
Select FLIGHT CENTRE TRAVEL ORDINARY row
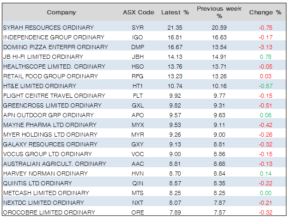tap(54, 95)
